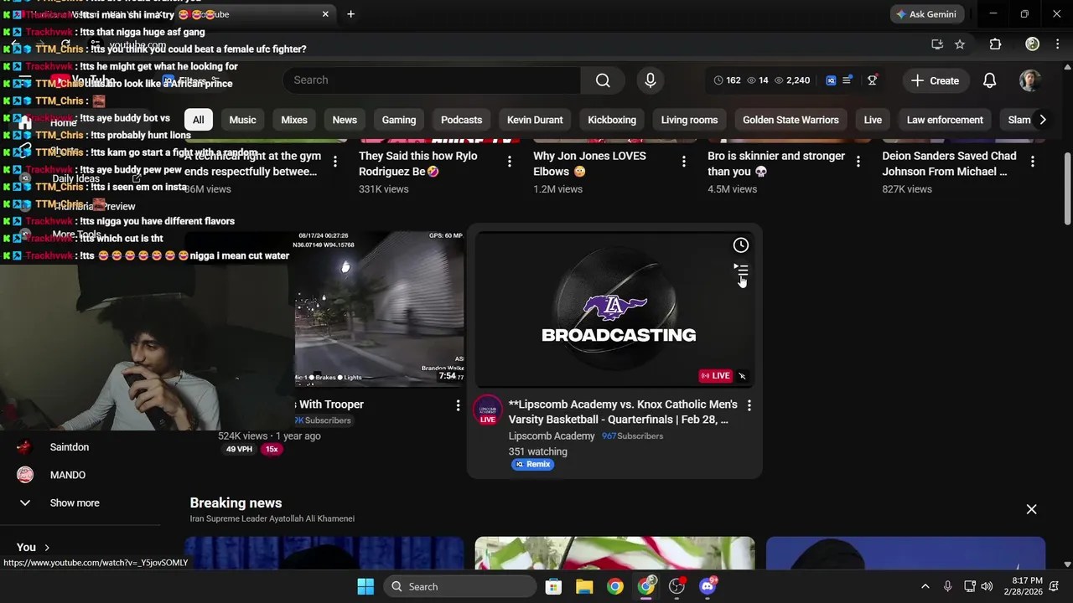Open options menu for Lipscomb Academy stream

coord(749,405)
